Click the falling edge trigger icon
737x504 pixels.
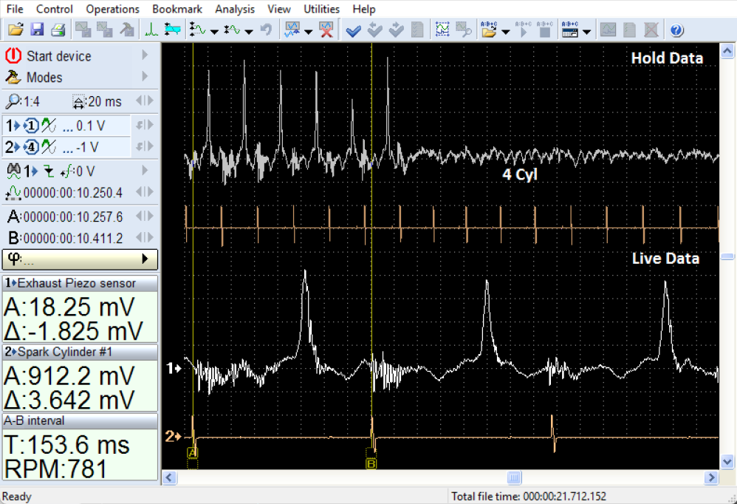tap(49, 171)
